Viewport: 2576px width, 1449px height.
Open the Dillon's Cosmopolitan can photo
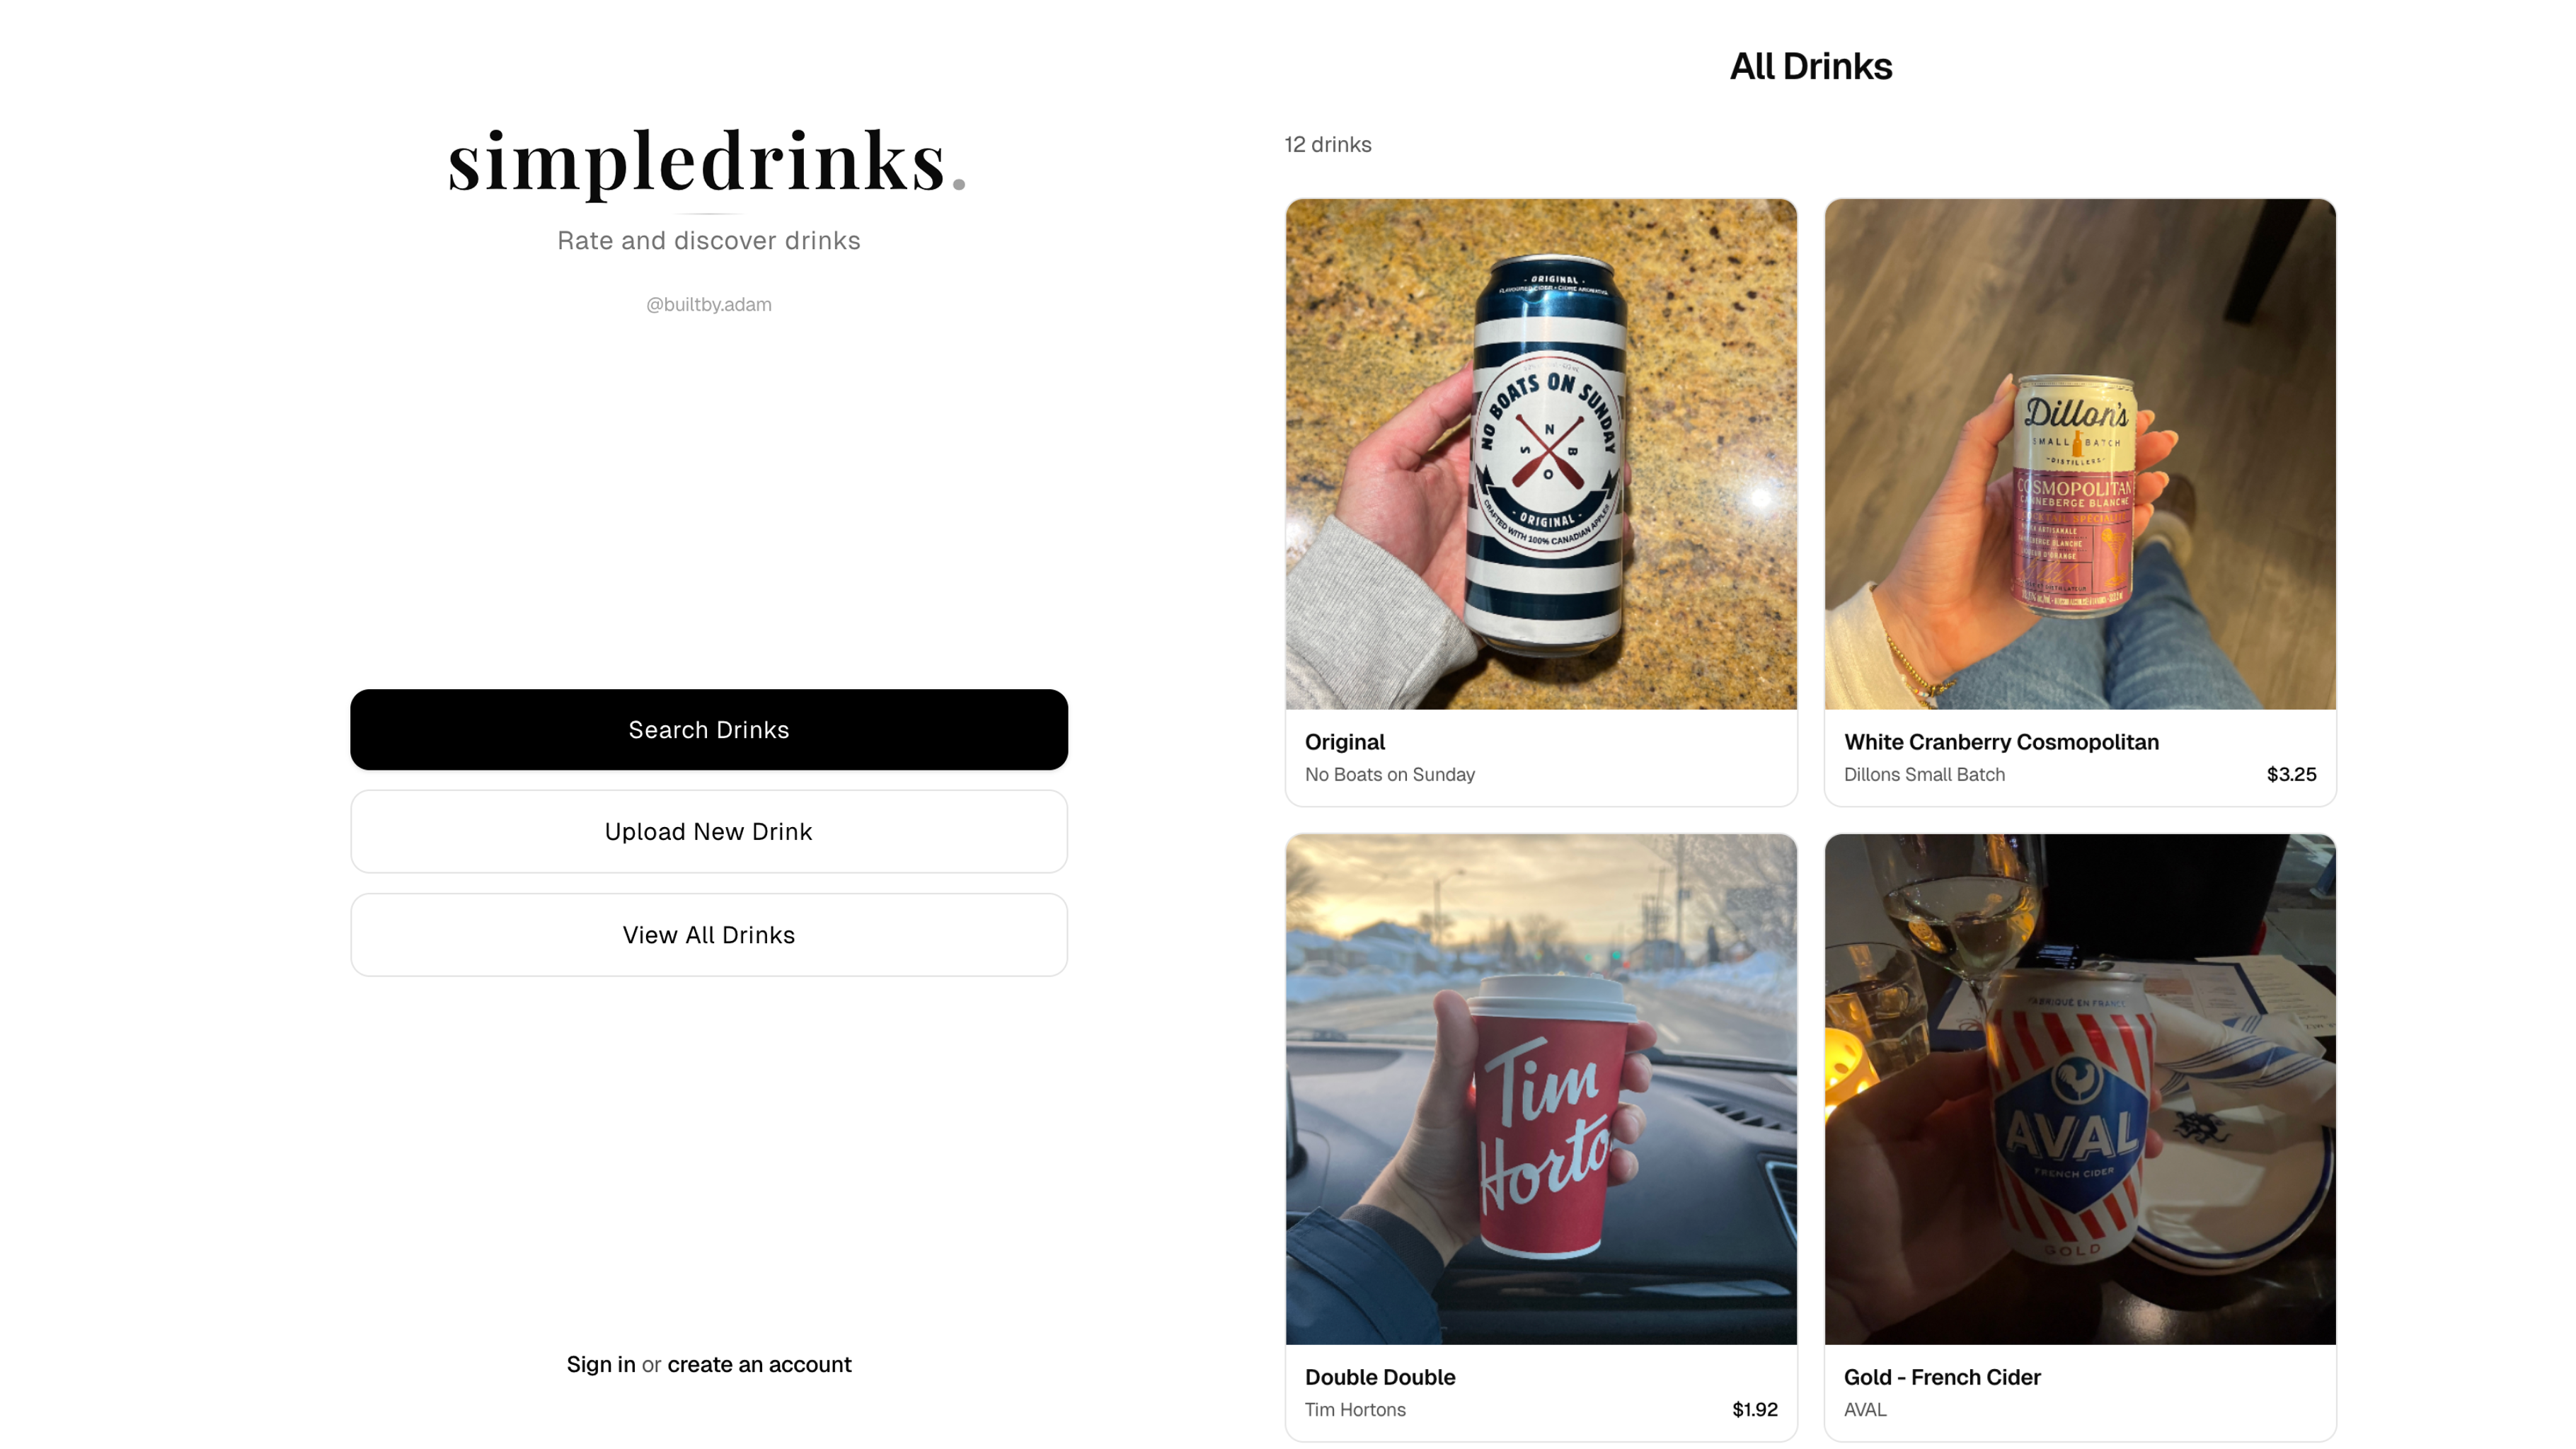(2080, 454)
